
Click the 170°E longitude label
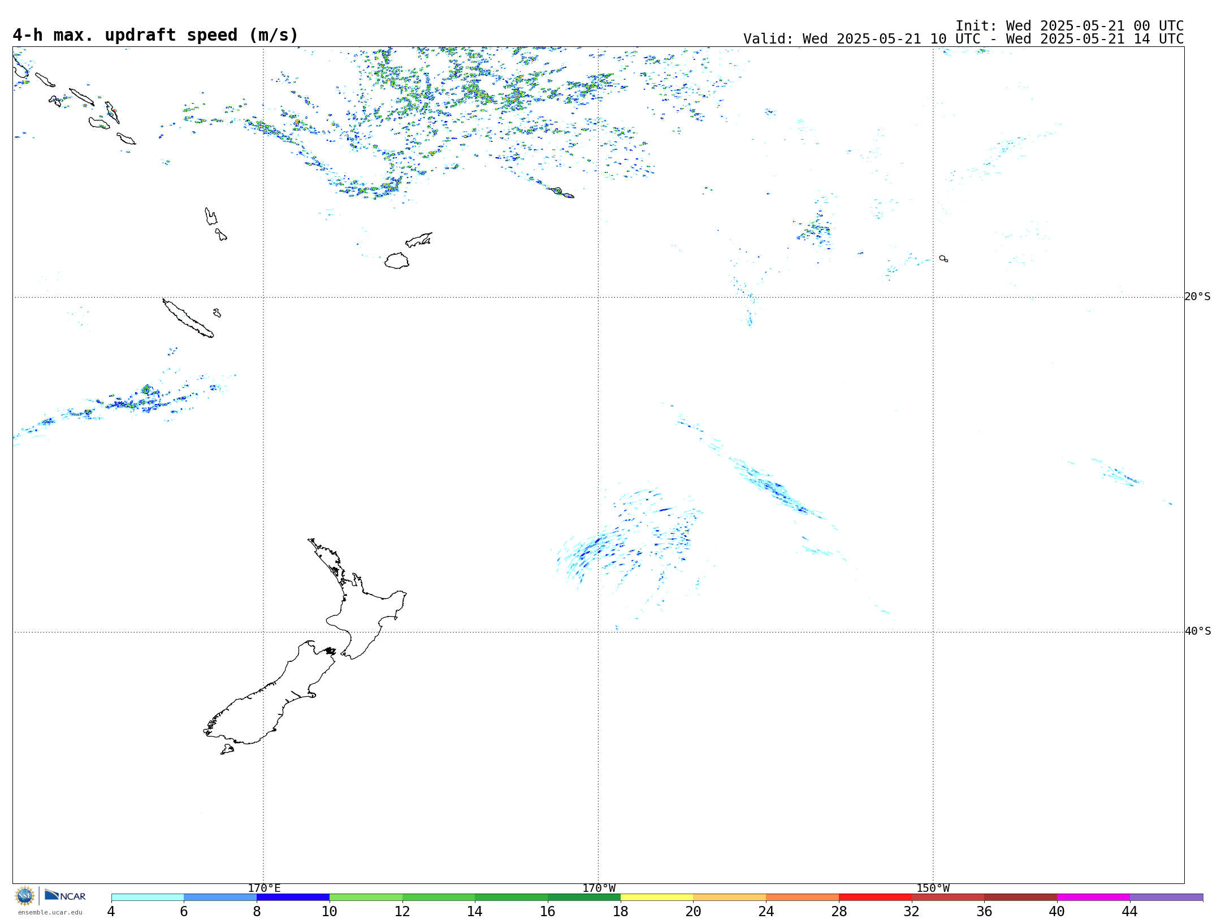[264, 888]
